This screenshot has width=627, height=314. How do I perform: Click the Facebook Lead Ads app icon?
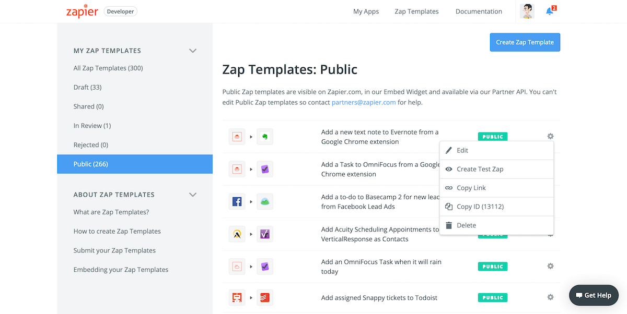(237, 201)
